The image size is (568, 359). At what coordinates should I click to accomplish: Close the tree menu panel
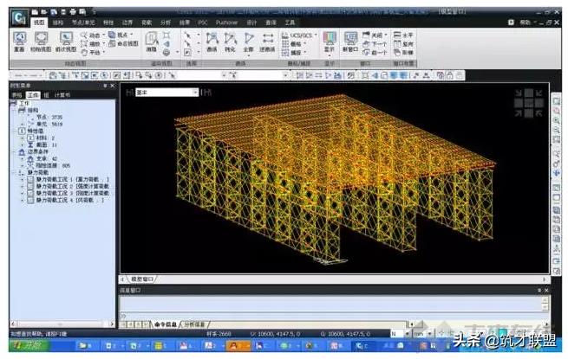point(112,86)
